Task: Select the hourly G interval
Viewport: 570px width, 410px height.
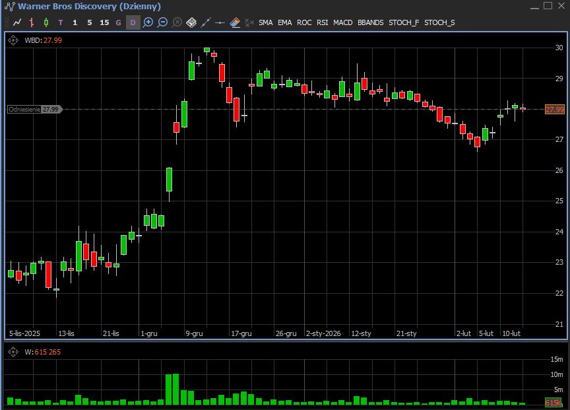Action: [119, 22]
